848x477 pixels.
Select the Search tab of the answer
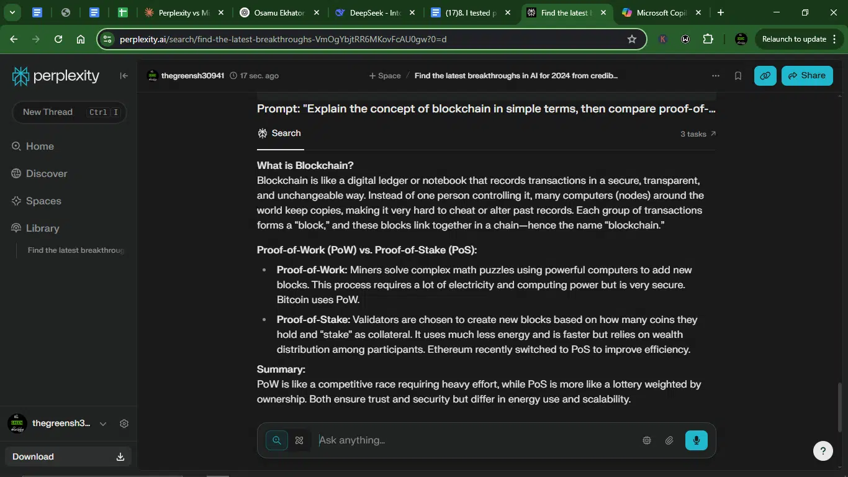(x=280, y=134)
